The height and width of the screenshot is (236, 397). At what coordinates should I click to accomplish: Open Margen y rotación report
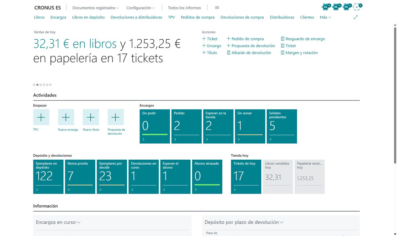299,53
